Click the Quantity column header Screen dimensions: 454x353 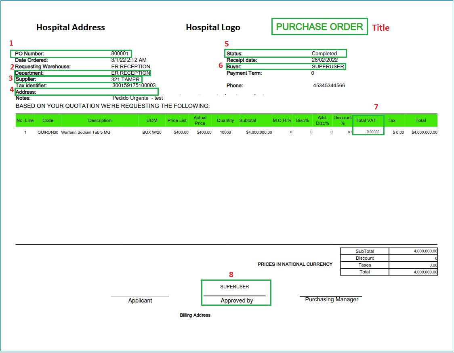point(225,120)
